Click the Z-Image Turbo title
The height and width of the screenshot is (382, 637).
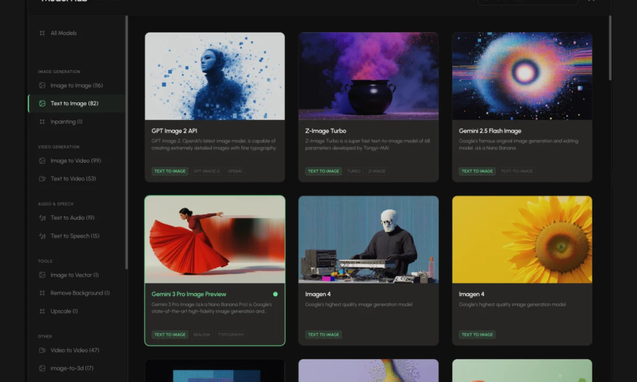326,131
